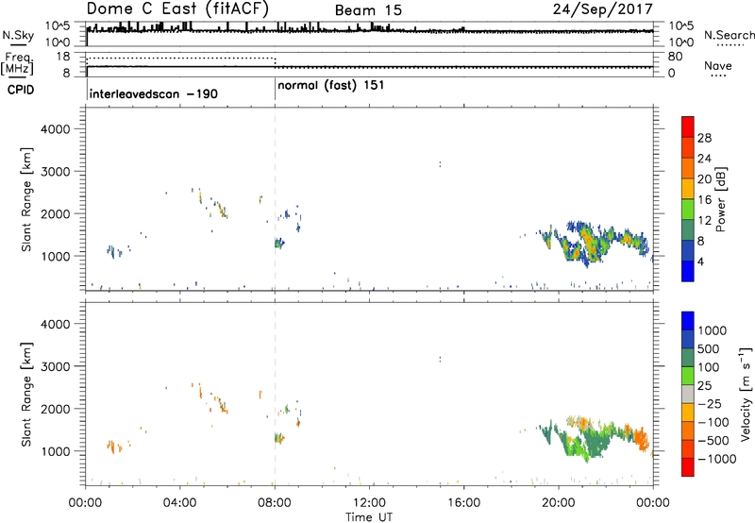Click the 'Velocity [m s-1]' colorbar title

coord(746,394)
